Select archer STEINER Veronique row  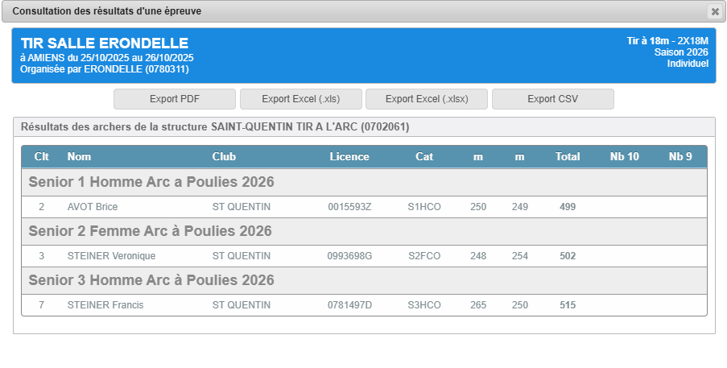pos(111,256)
